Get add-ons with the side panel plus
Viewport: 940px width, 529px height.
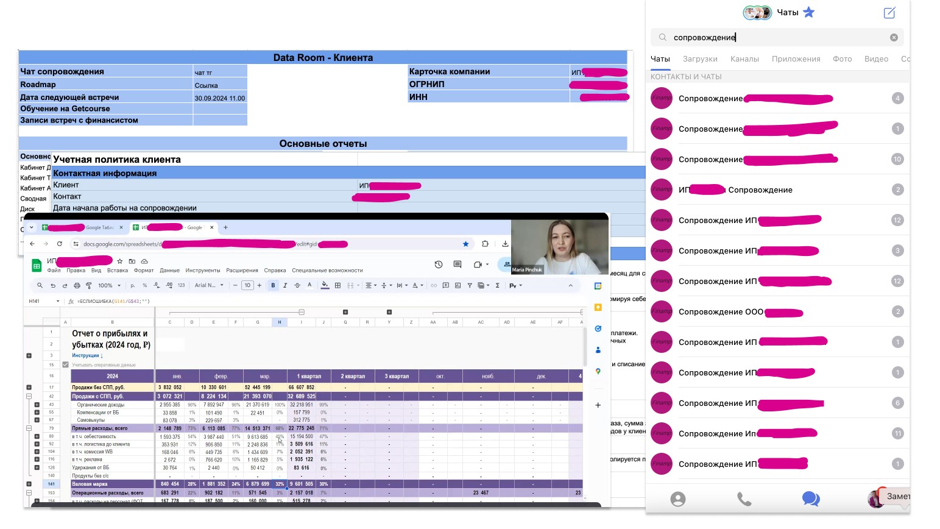(x=598, y=405)
